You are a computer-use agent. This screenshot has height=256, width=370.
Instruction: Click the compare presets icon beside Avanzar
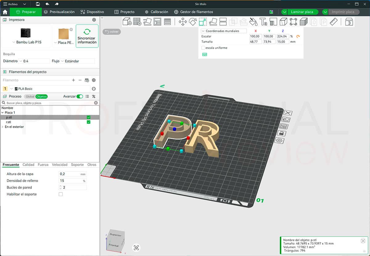(94, 97)
